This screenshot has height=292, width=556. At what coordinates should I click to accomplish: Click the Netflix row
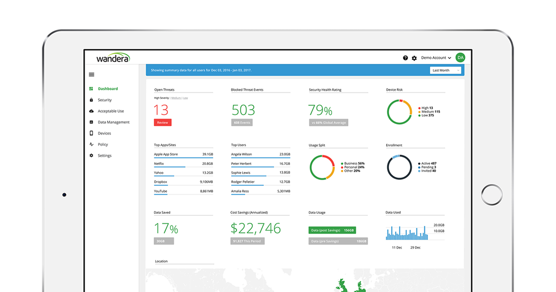(183, 164)
